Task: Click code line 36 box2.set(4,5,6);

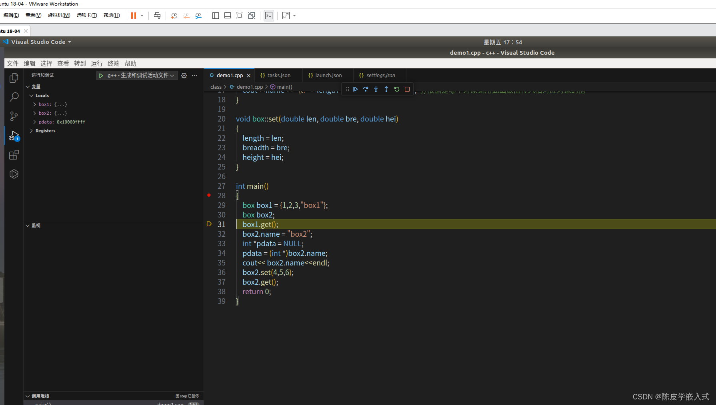Action: click(268, 272)
